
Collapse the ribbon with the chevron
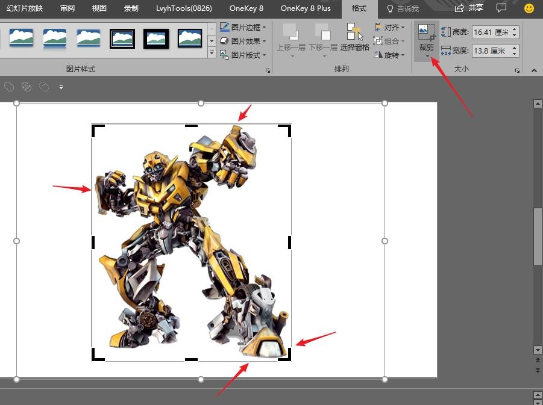pyautogui.click(x=534, y=70)
